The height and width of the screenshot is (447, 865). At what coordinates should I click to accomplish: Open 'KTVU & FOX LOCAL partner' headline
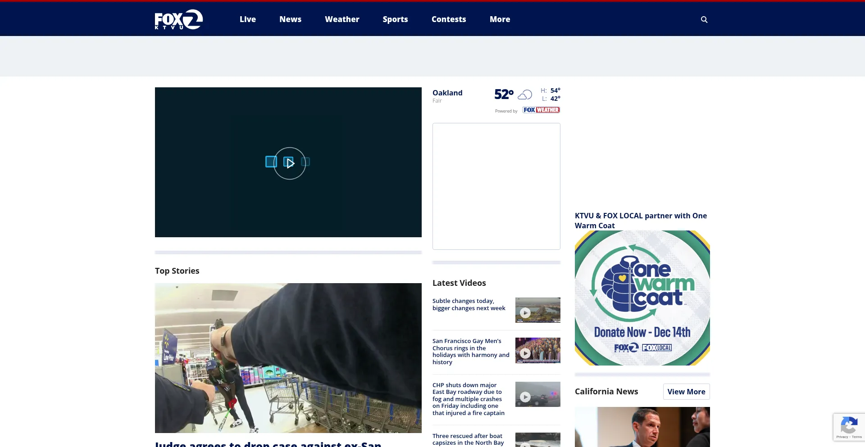641,221
